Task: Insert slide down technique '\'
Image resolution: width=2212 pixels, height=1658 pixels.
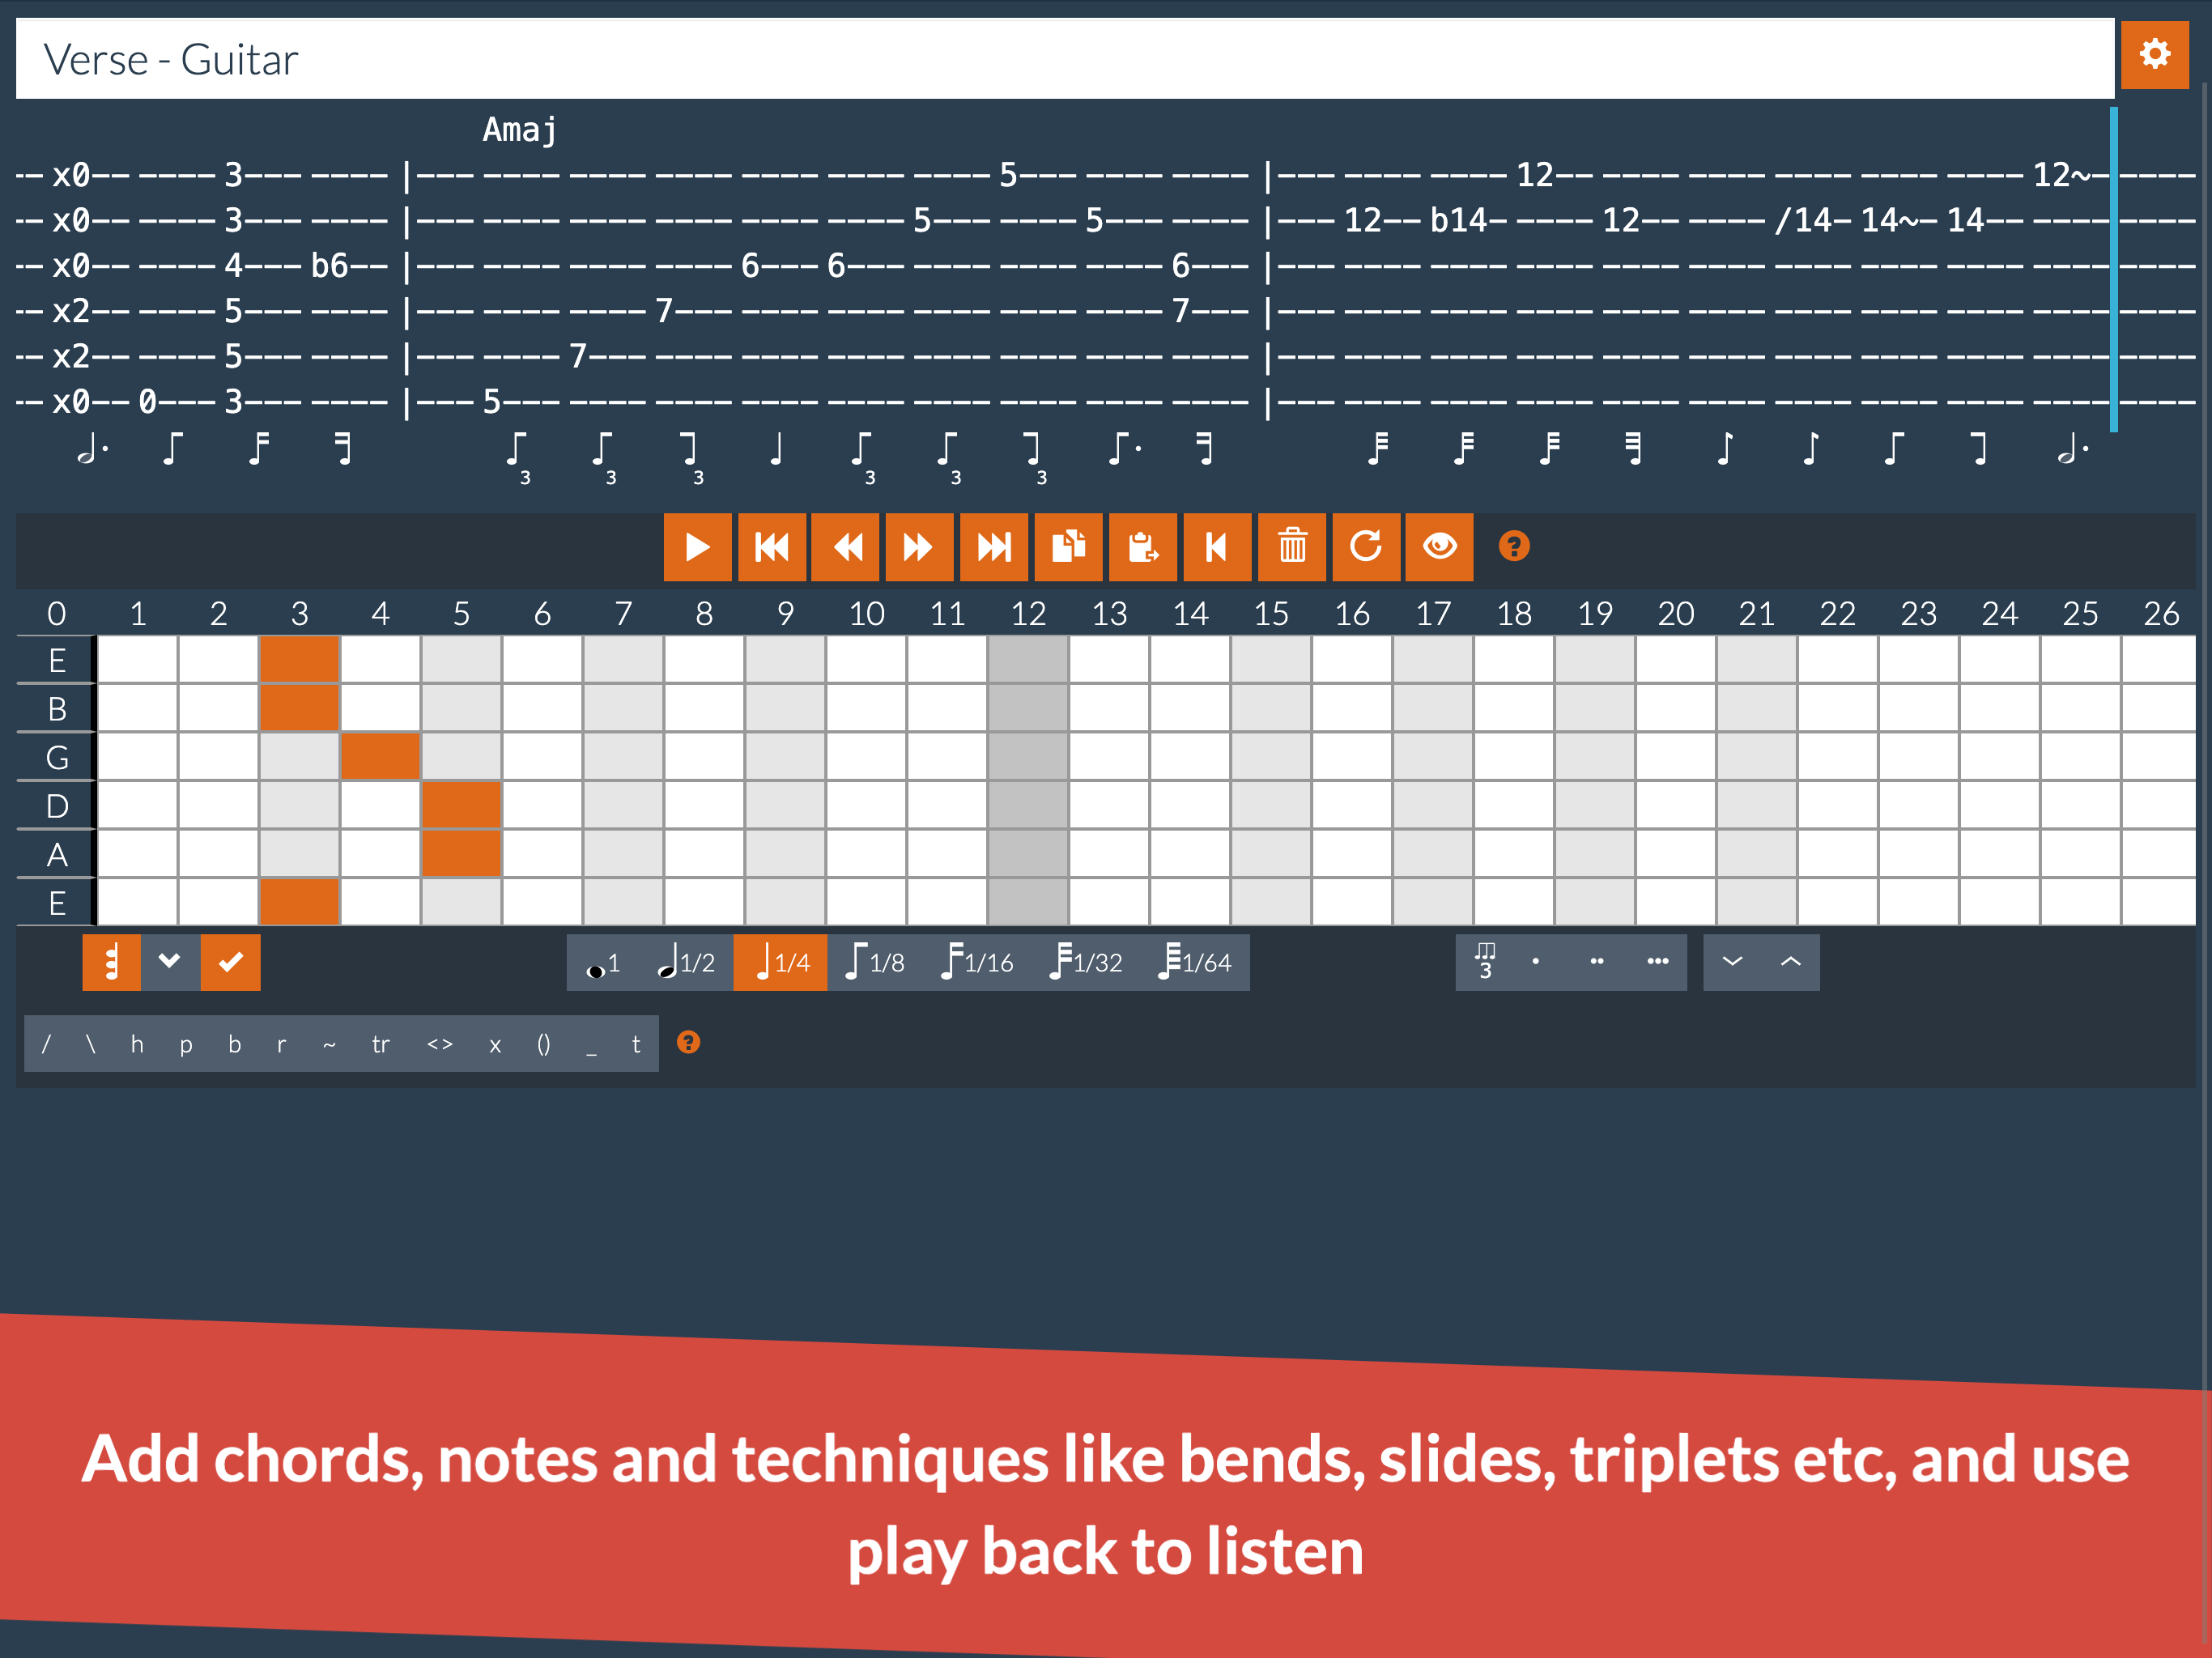Action: click(x=91, y=1044)
